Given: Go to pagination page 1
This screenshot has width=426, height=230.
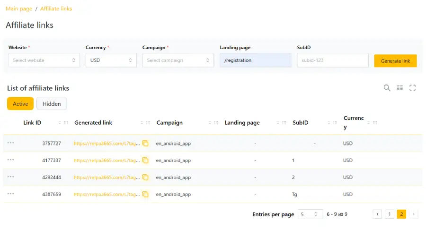Looking at the screenshot, I should tap(390, 214).
